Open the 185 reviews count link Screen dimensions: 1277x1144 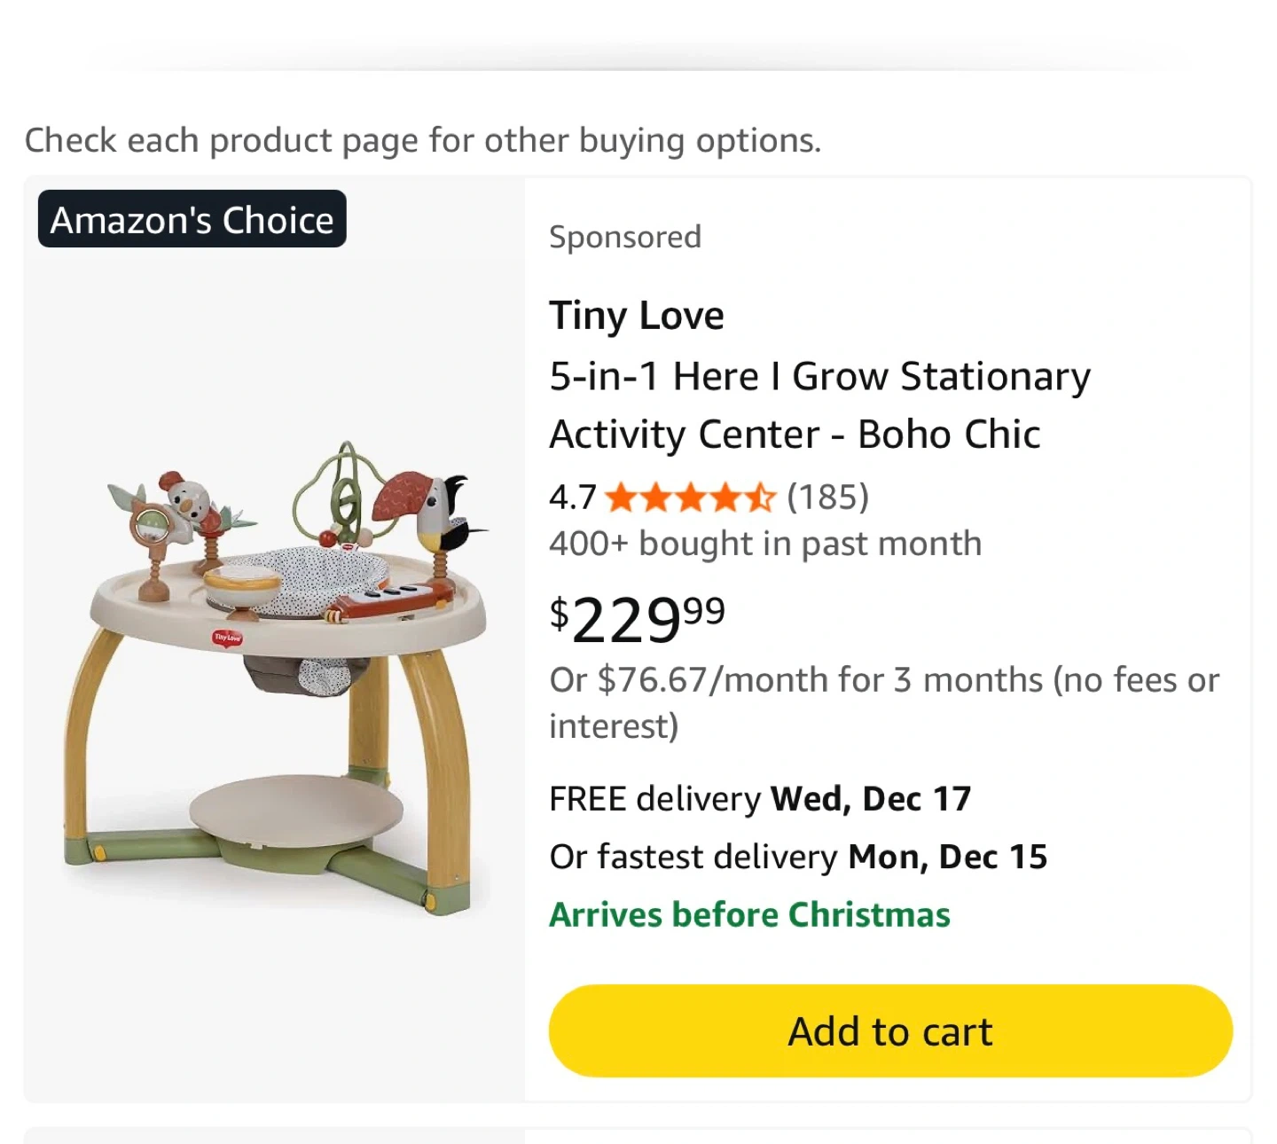click(x=827, y=498)
